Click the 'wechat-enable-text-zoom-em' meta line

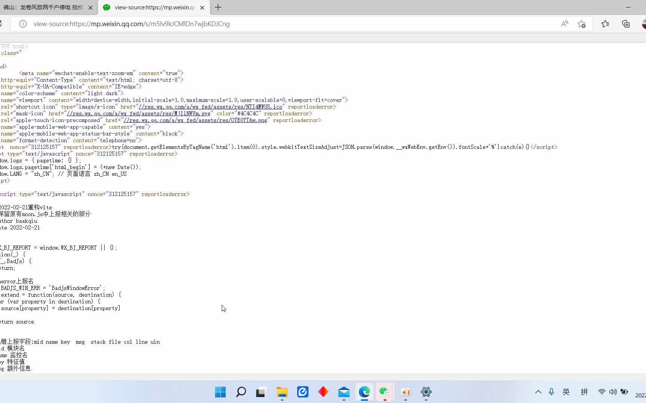101,73
